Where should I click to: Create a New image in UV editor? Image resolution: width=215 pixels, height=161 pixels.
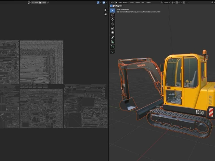(x=35, y=3)
